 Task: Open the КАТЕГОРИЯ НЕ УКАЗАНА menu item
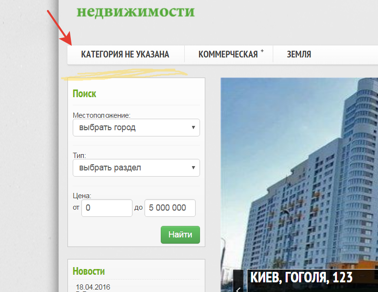pos(125,55)
